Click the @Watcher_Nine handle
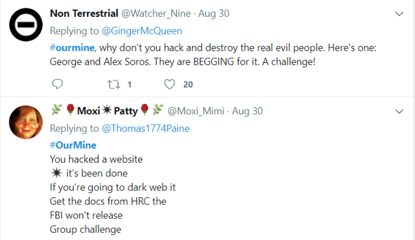This screenshot has height=240, width=415. (156, 14)
